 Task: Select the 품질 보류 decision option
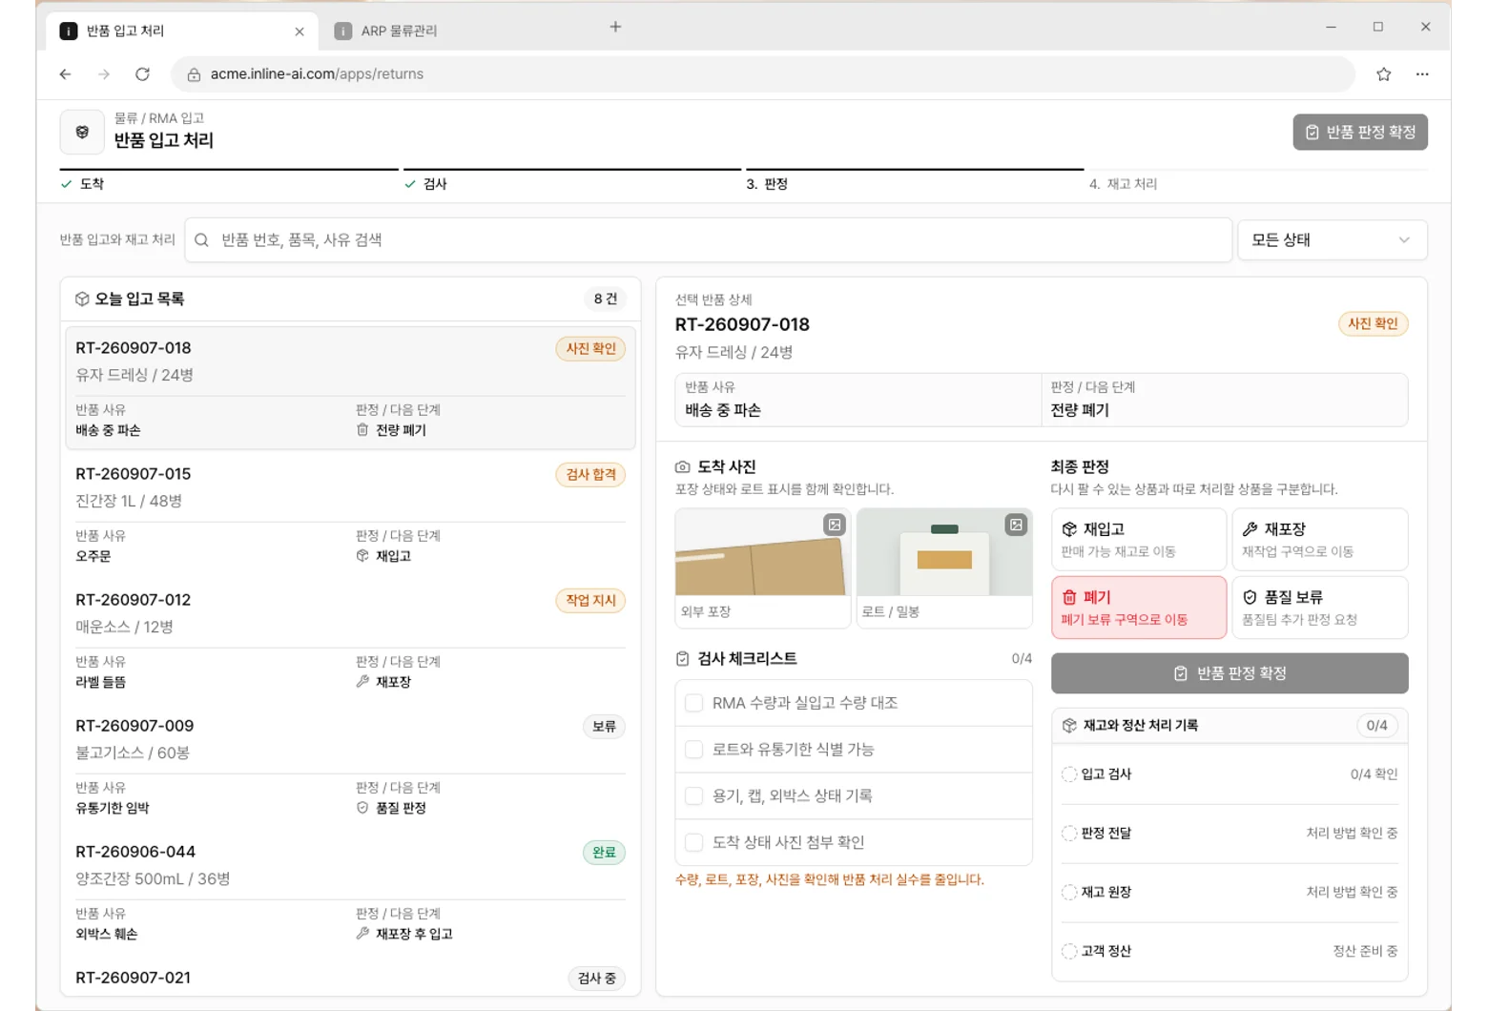(x=1320, y=608)
